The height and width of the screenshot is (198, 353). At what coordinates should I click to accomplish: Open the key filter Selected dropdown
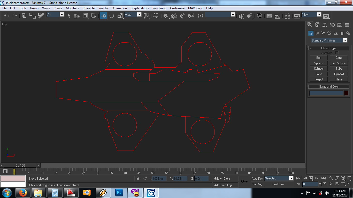pyautogui.click(x=279, y=178)
